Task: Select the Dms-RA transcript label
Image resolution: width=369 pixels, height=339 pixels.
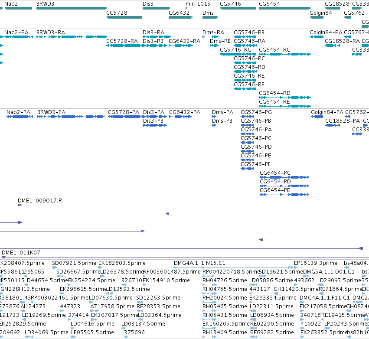Action: point(213,32)
